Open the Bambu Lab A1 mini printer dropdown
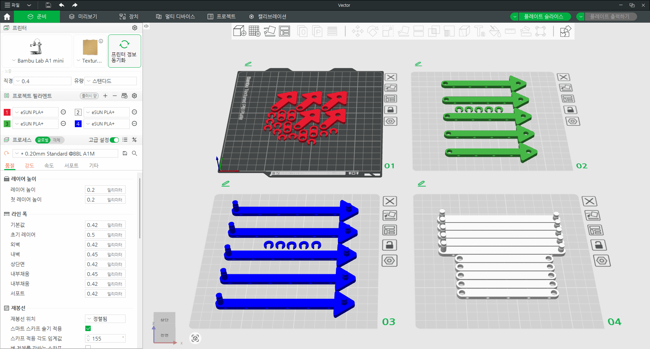 pyautogui.click(x=37, y=61)
